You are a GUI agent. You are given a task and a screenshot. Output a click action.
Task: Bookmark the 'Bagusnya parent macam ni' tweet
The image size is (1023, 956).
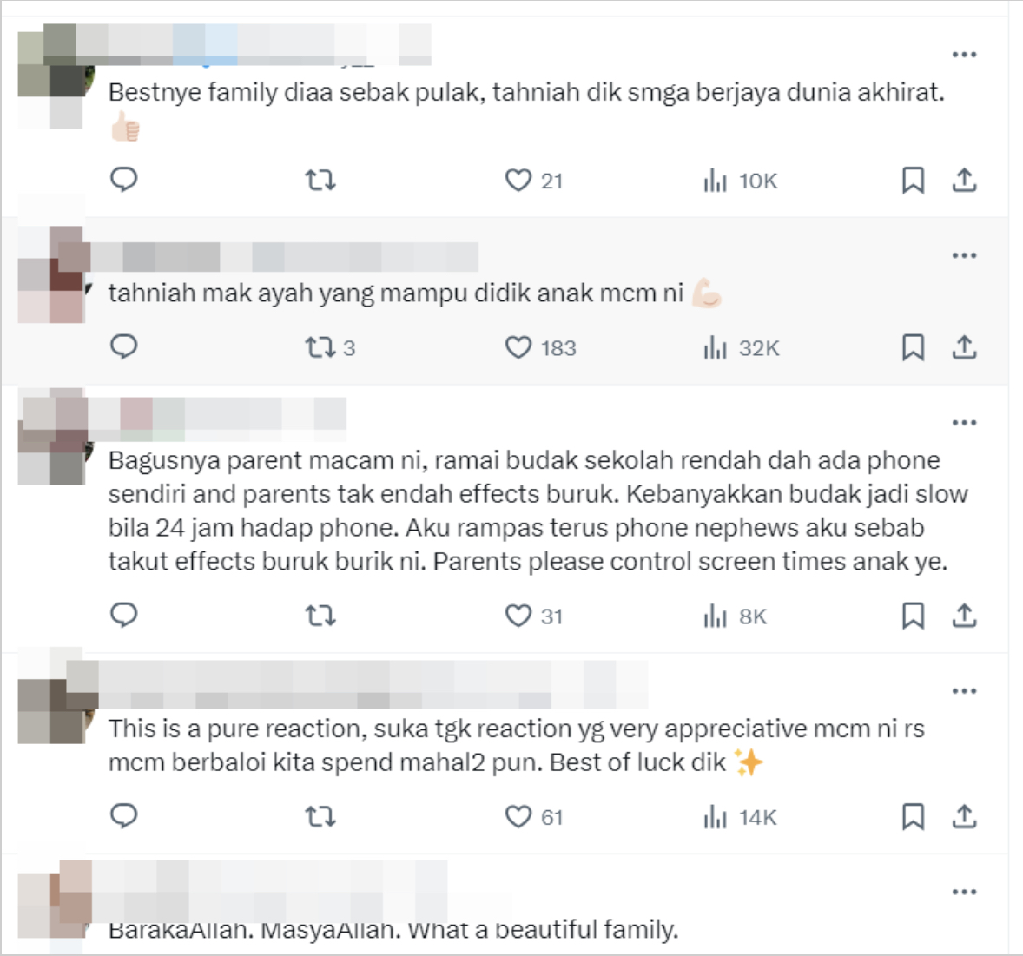coord(913,616)
